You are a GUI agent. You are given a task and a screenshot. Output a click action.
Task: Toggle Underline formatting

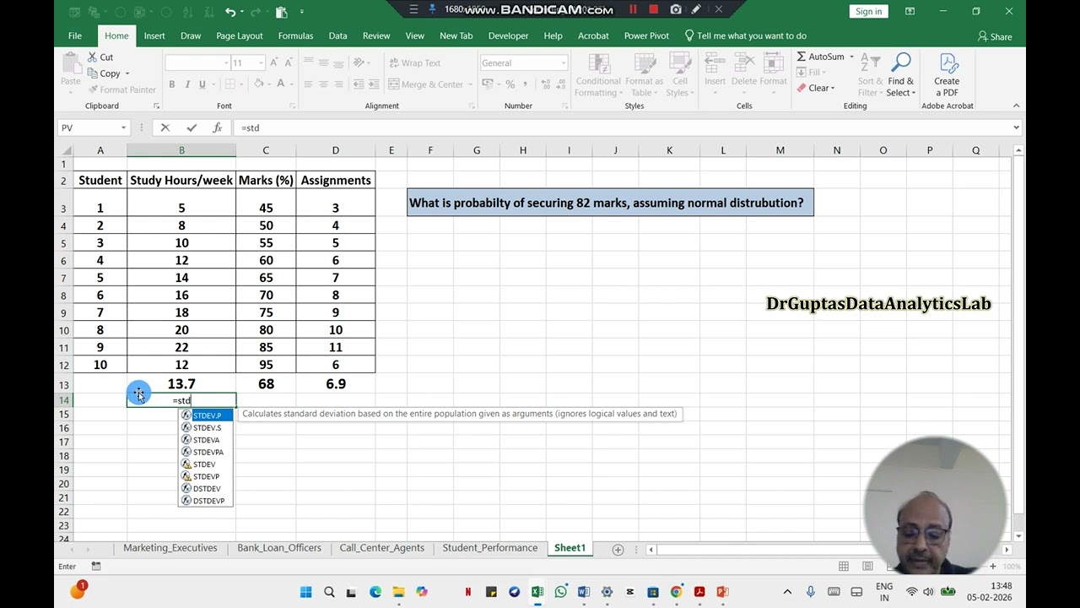202,84
